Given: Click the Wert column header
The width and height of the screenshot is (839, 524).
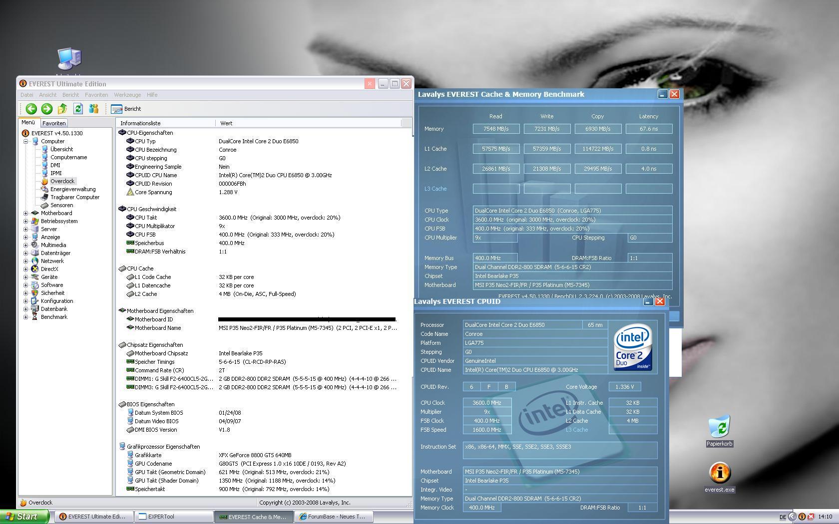Looking at the screenshot, I should (308, 123).
